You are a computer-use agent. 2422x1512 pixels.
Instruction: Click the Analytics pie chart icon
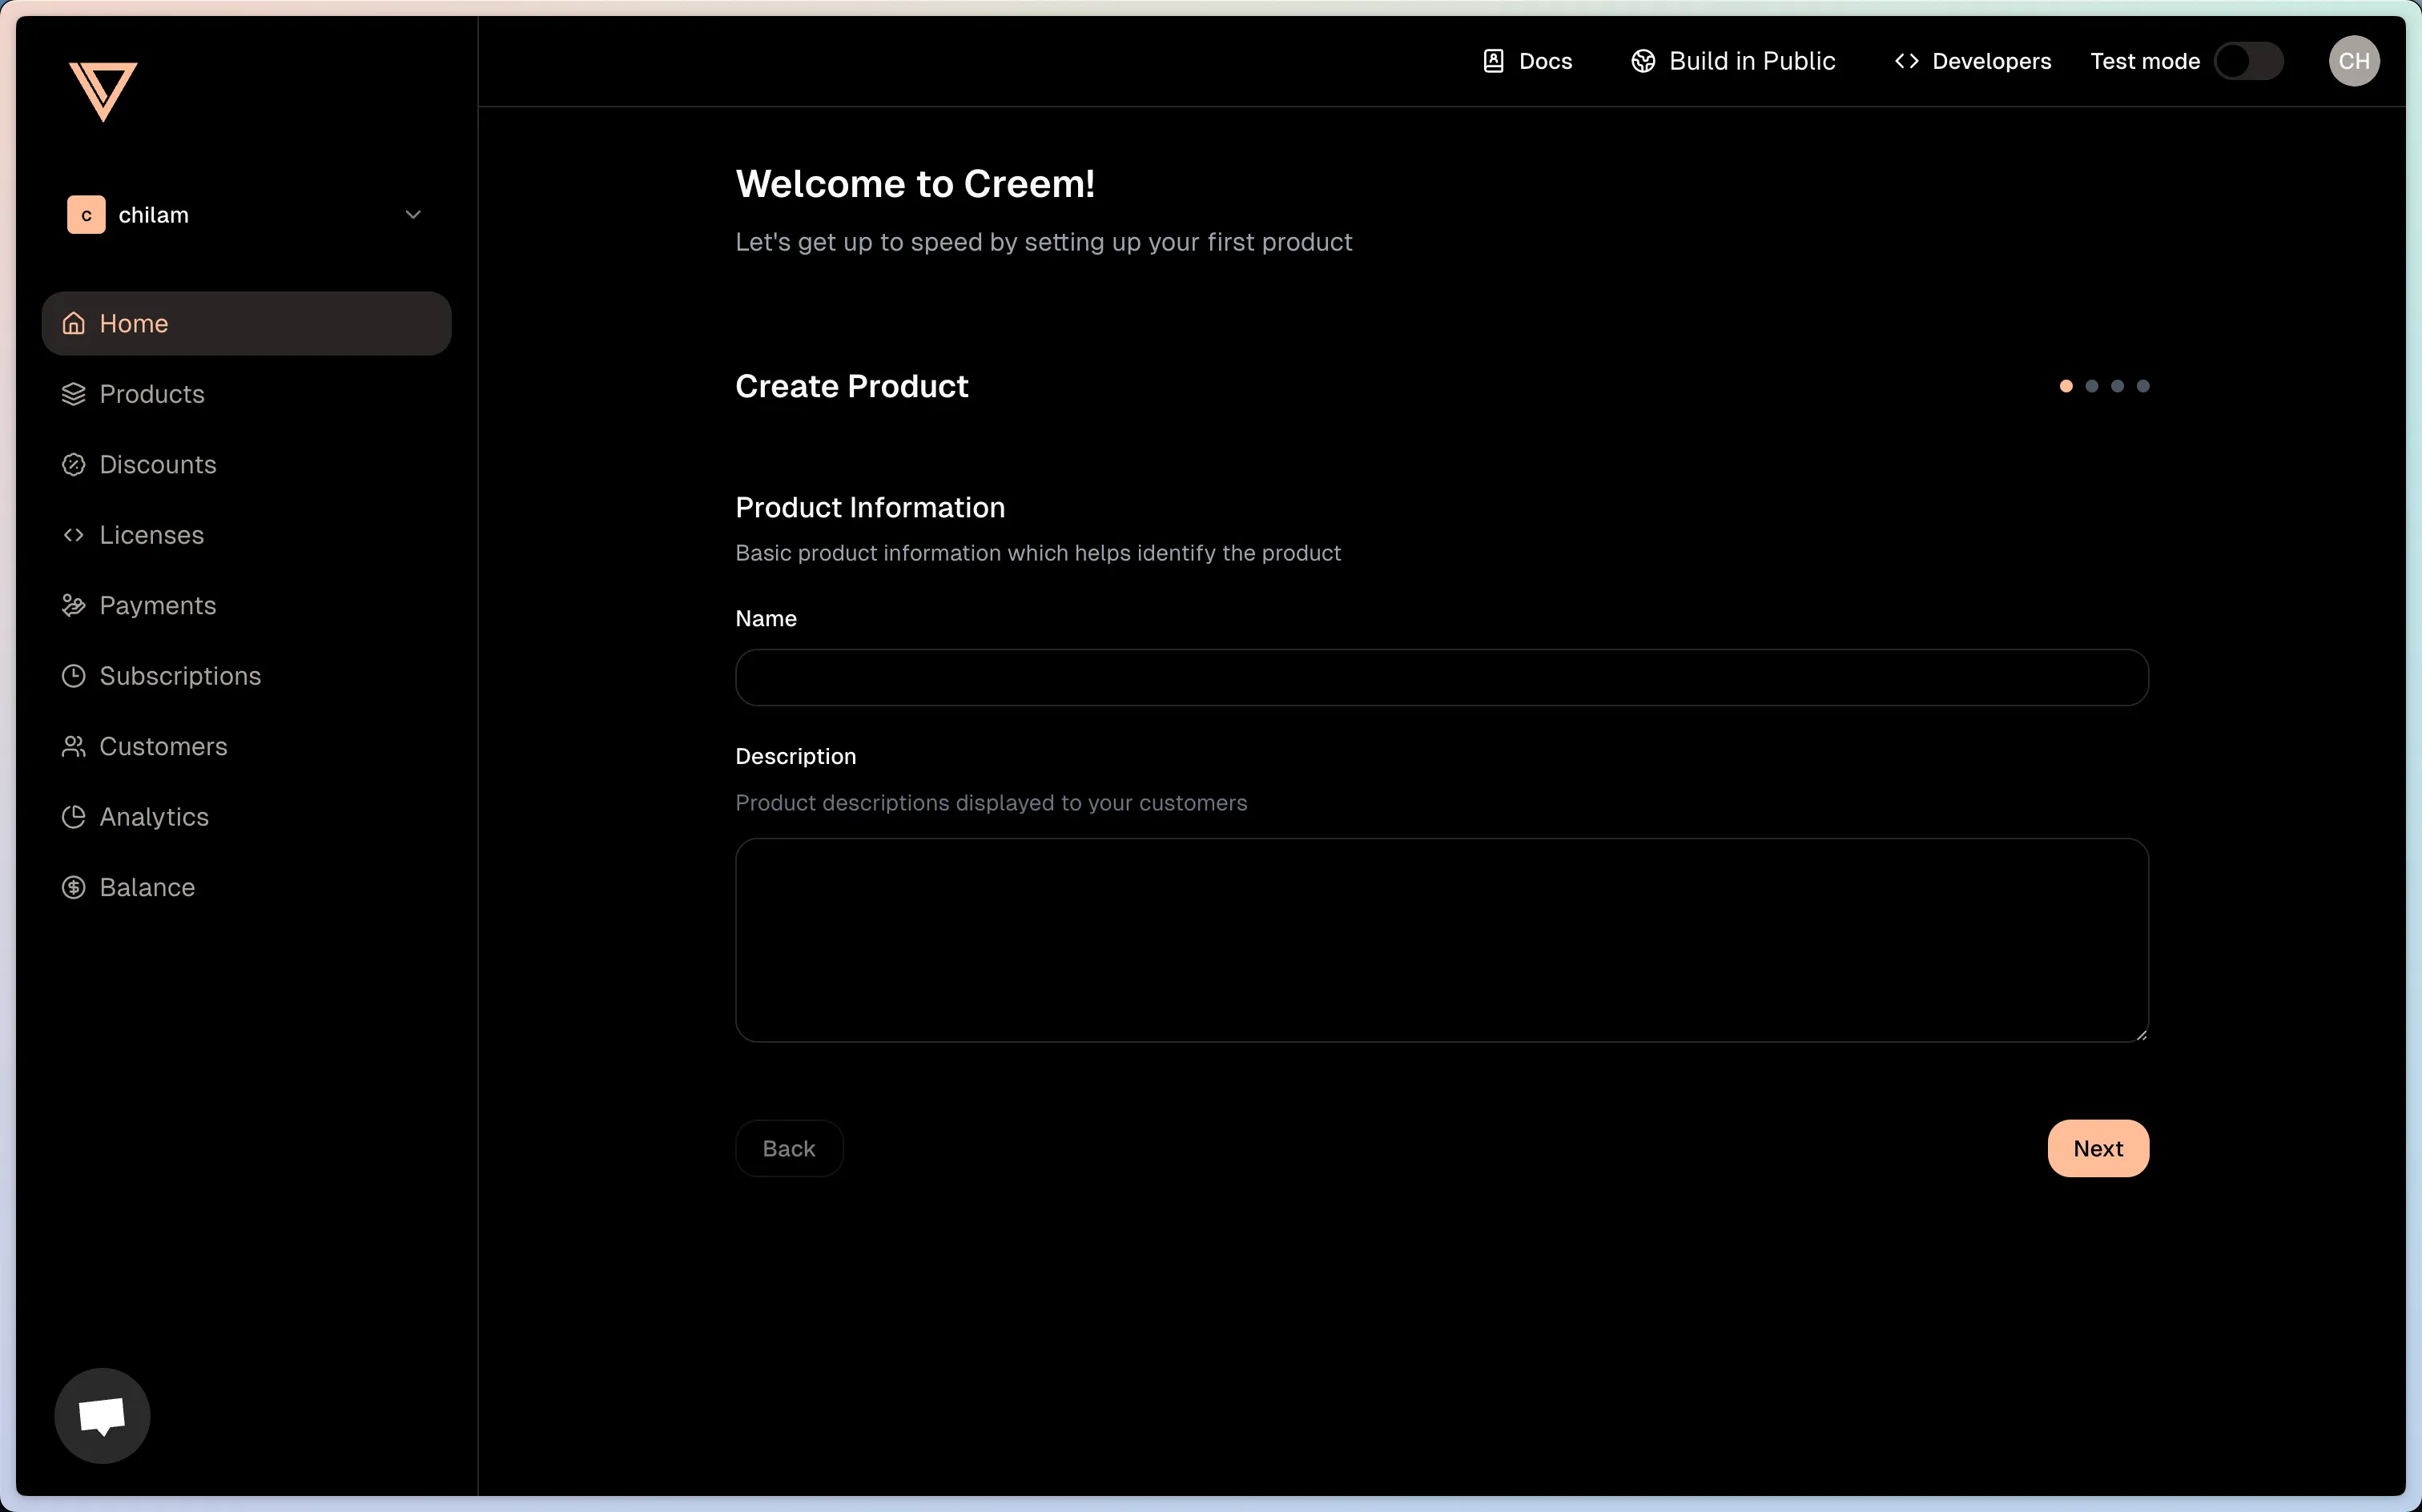[x=73, y=817]
